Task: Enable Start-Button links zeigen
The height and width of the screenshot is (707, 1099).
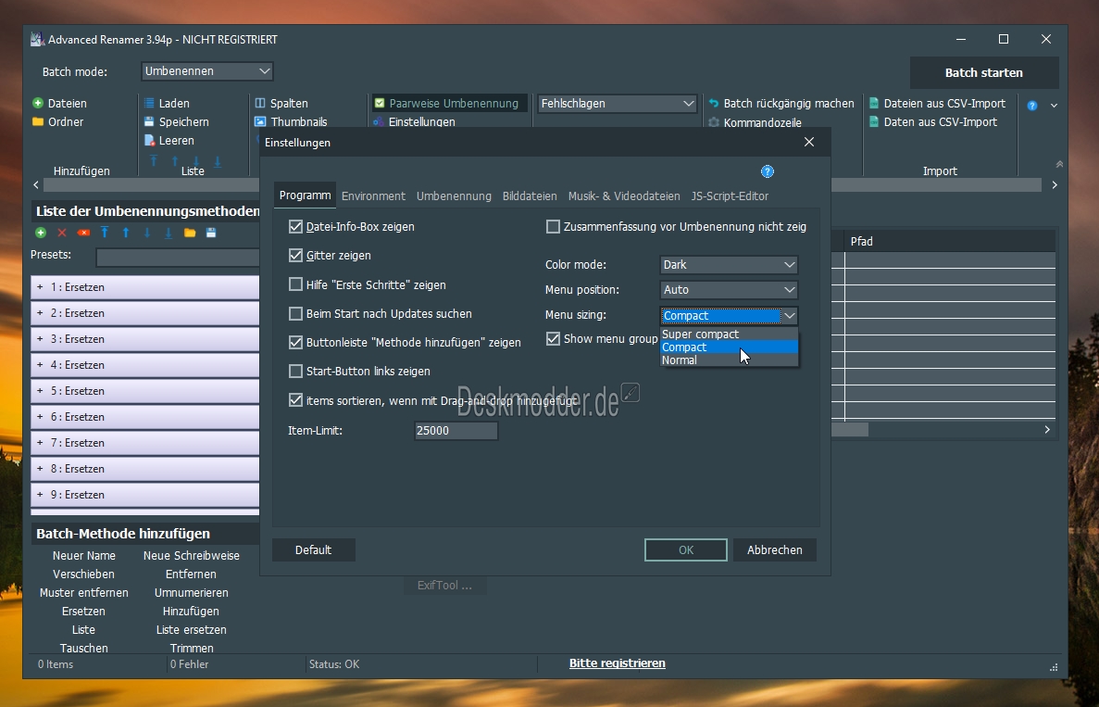Action: (x=295, y=371)
